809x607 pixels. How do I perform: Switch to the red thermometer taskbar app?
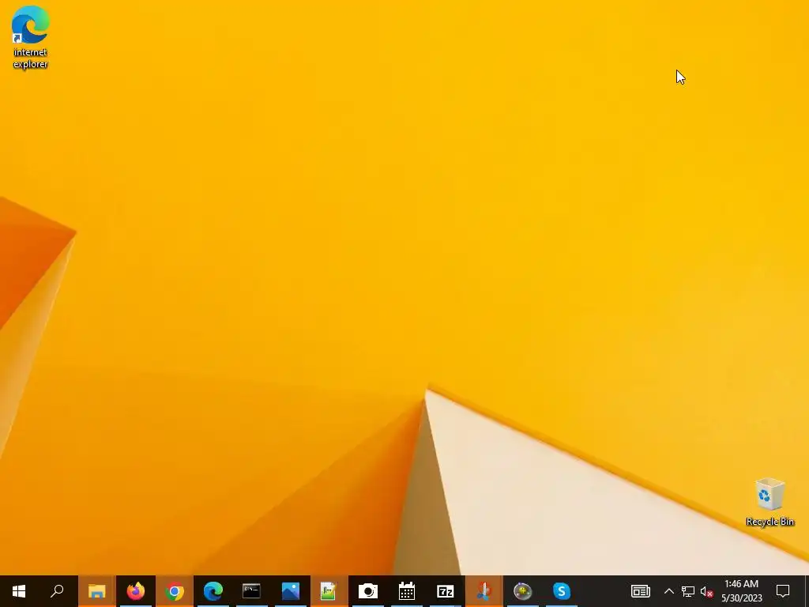tap(484, 591)
